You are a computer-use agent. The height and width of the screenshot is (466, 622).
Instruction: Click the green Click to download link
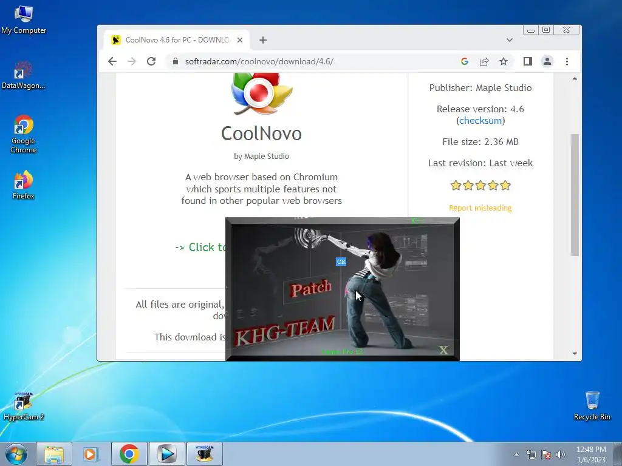(200, 248)
